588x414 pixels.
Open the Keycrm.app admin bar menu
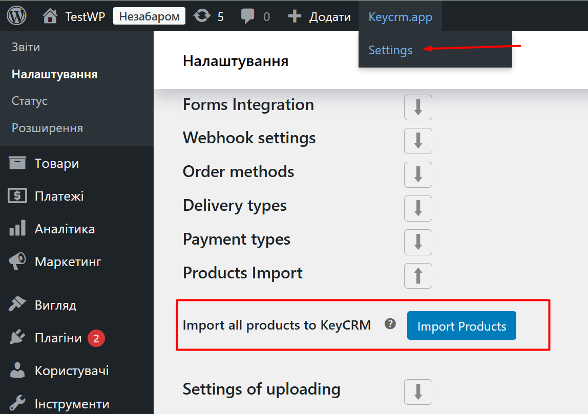pyautogui.click(x=400, y=16)
